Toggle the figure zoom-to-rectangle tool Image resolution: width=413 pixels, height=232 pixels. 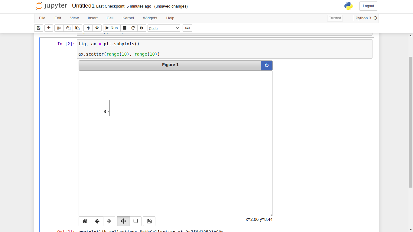point(135,221)
